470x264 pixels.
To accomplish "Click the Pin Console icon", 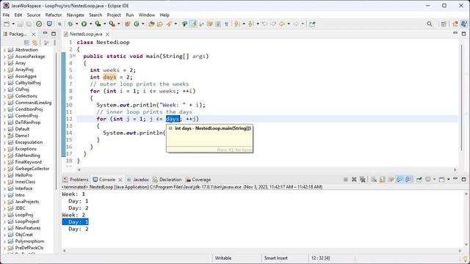I will click(419, 179).
